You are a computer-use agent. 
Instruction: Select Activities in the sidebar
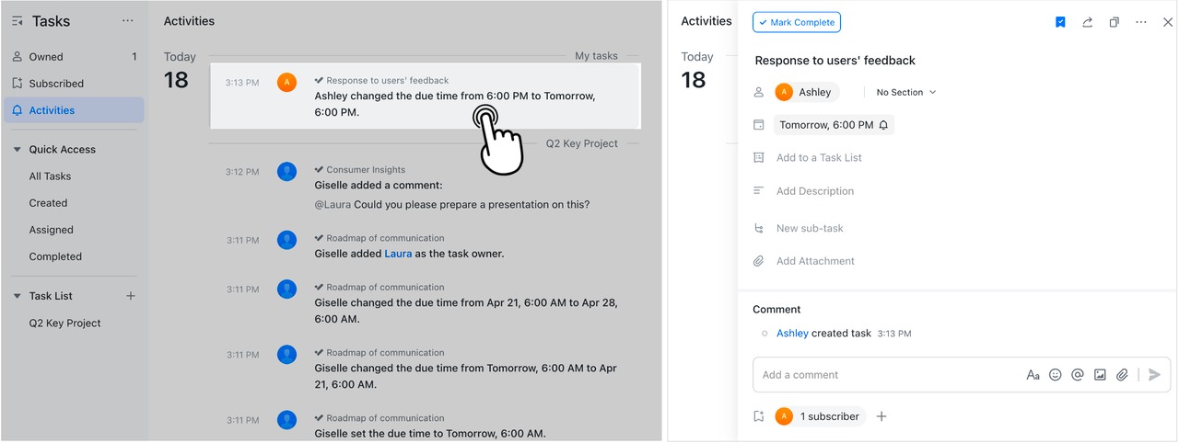tap(52, 110)
